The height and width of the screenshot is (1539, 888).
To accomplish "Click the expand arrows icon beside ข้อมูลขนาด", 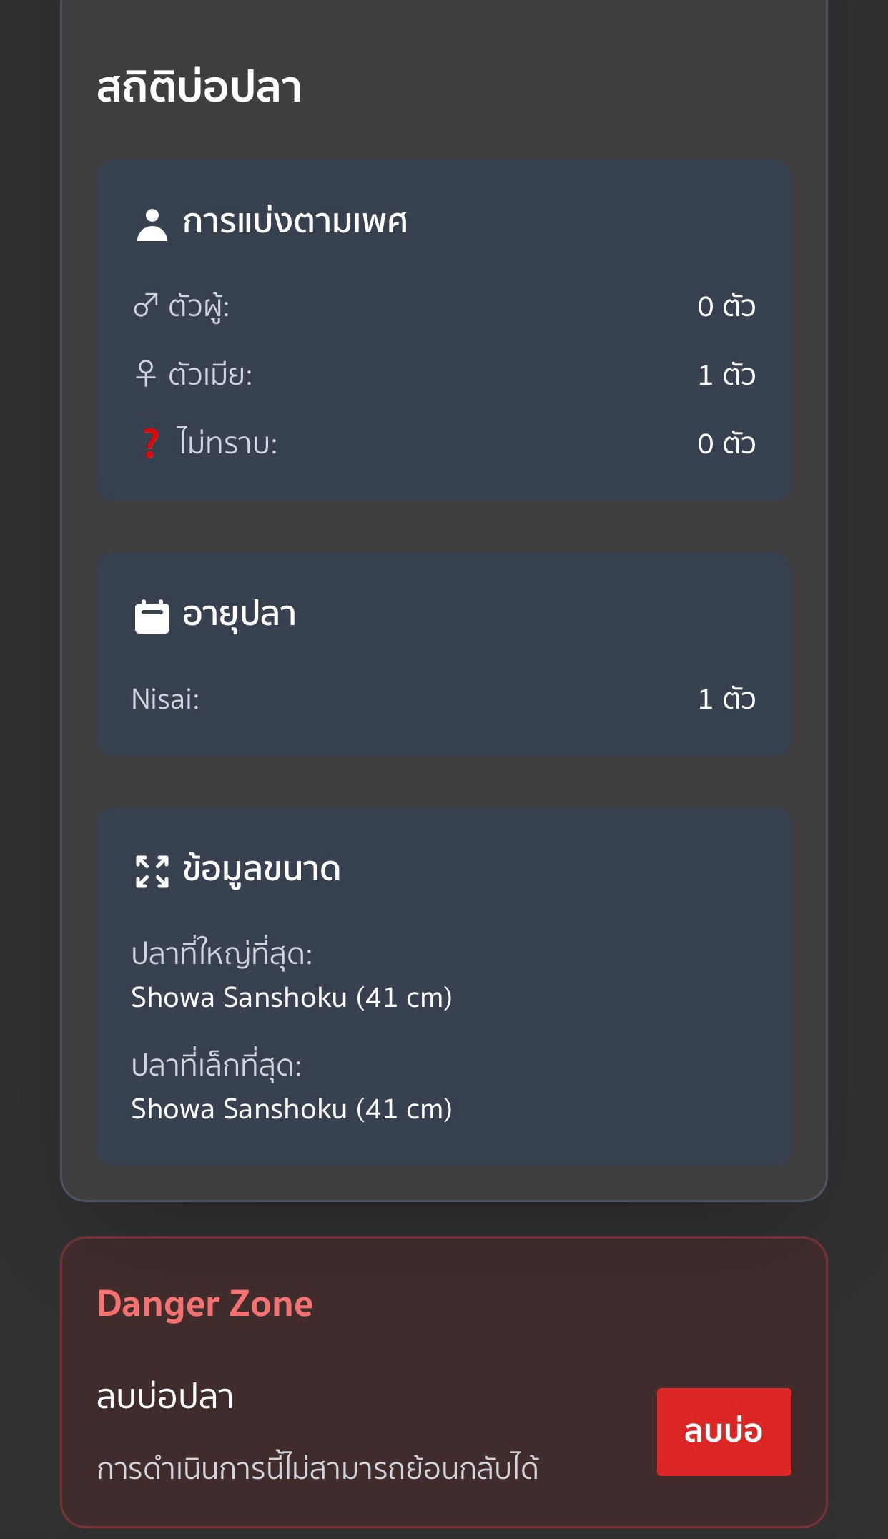I will point(152,871).
